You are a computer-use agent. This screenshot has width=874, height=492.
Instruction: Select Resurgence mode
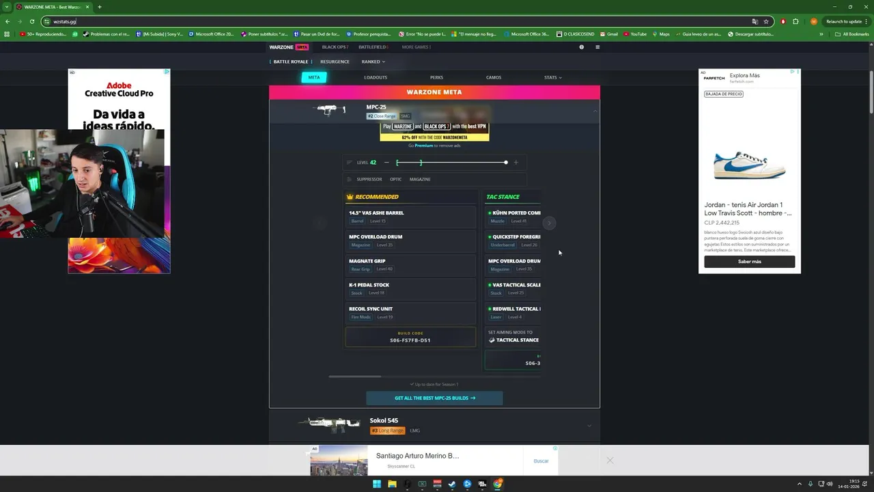[335, 61]
